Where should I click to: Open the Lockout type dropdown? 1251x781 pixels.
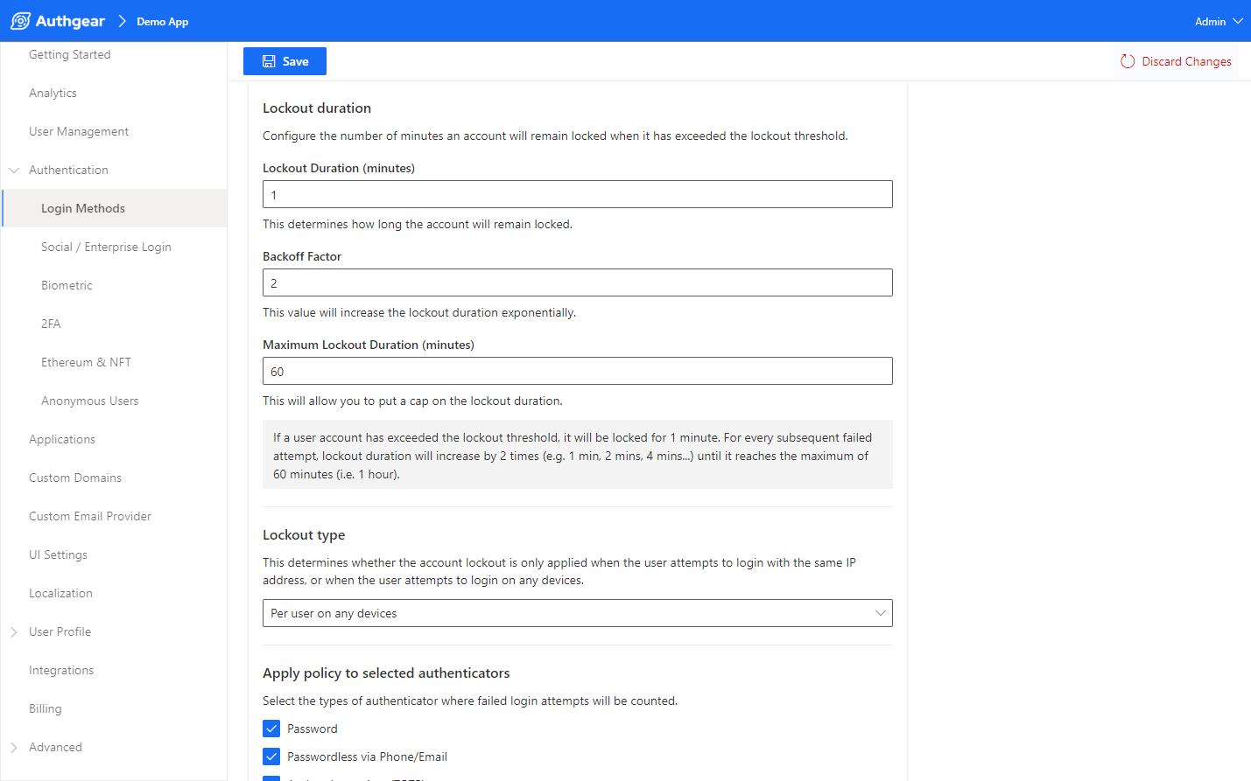(577, 613)
